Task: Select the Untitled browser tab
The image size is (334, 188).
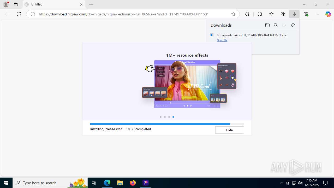Action: click(x=54, y=4)
